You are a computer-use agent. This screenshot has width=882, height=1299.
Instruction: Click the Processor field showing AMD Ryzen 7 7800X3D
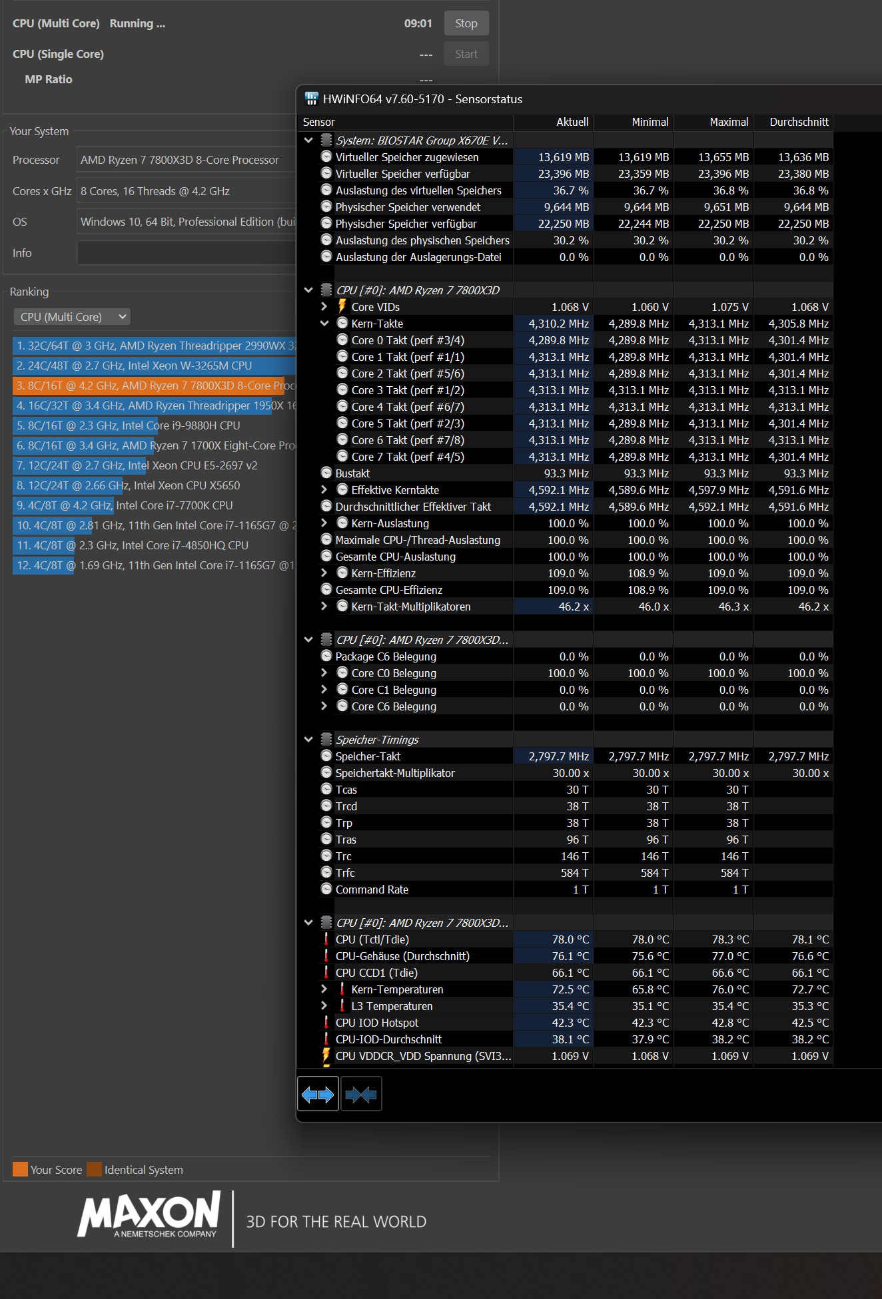(187, 160)
